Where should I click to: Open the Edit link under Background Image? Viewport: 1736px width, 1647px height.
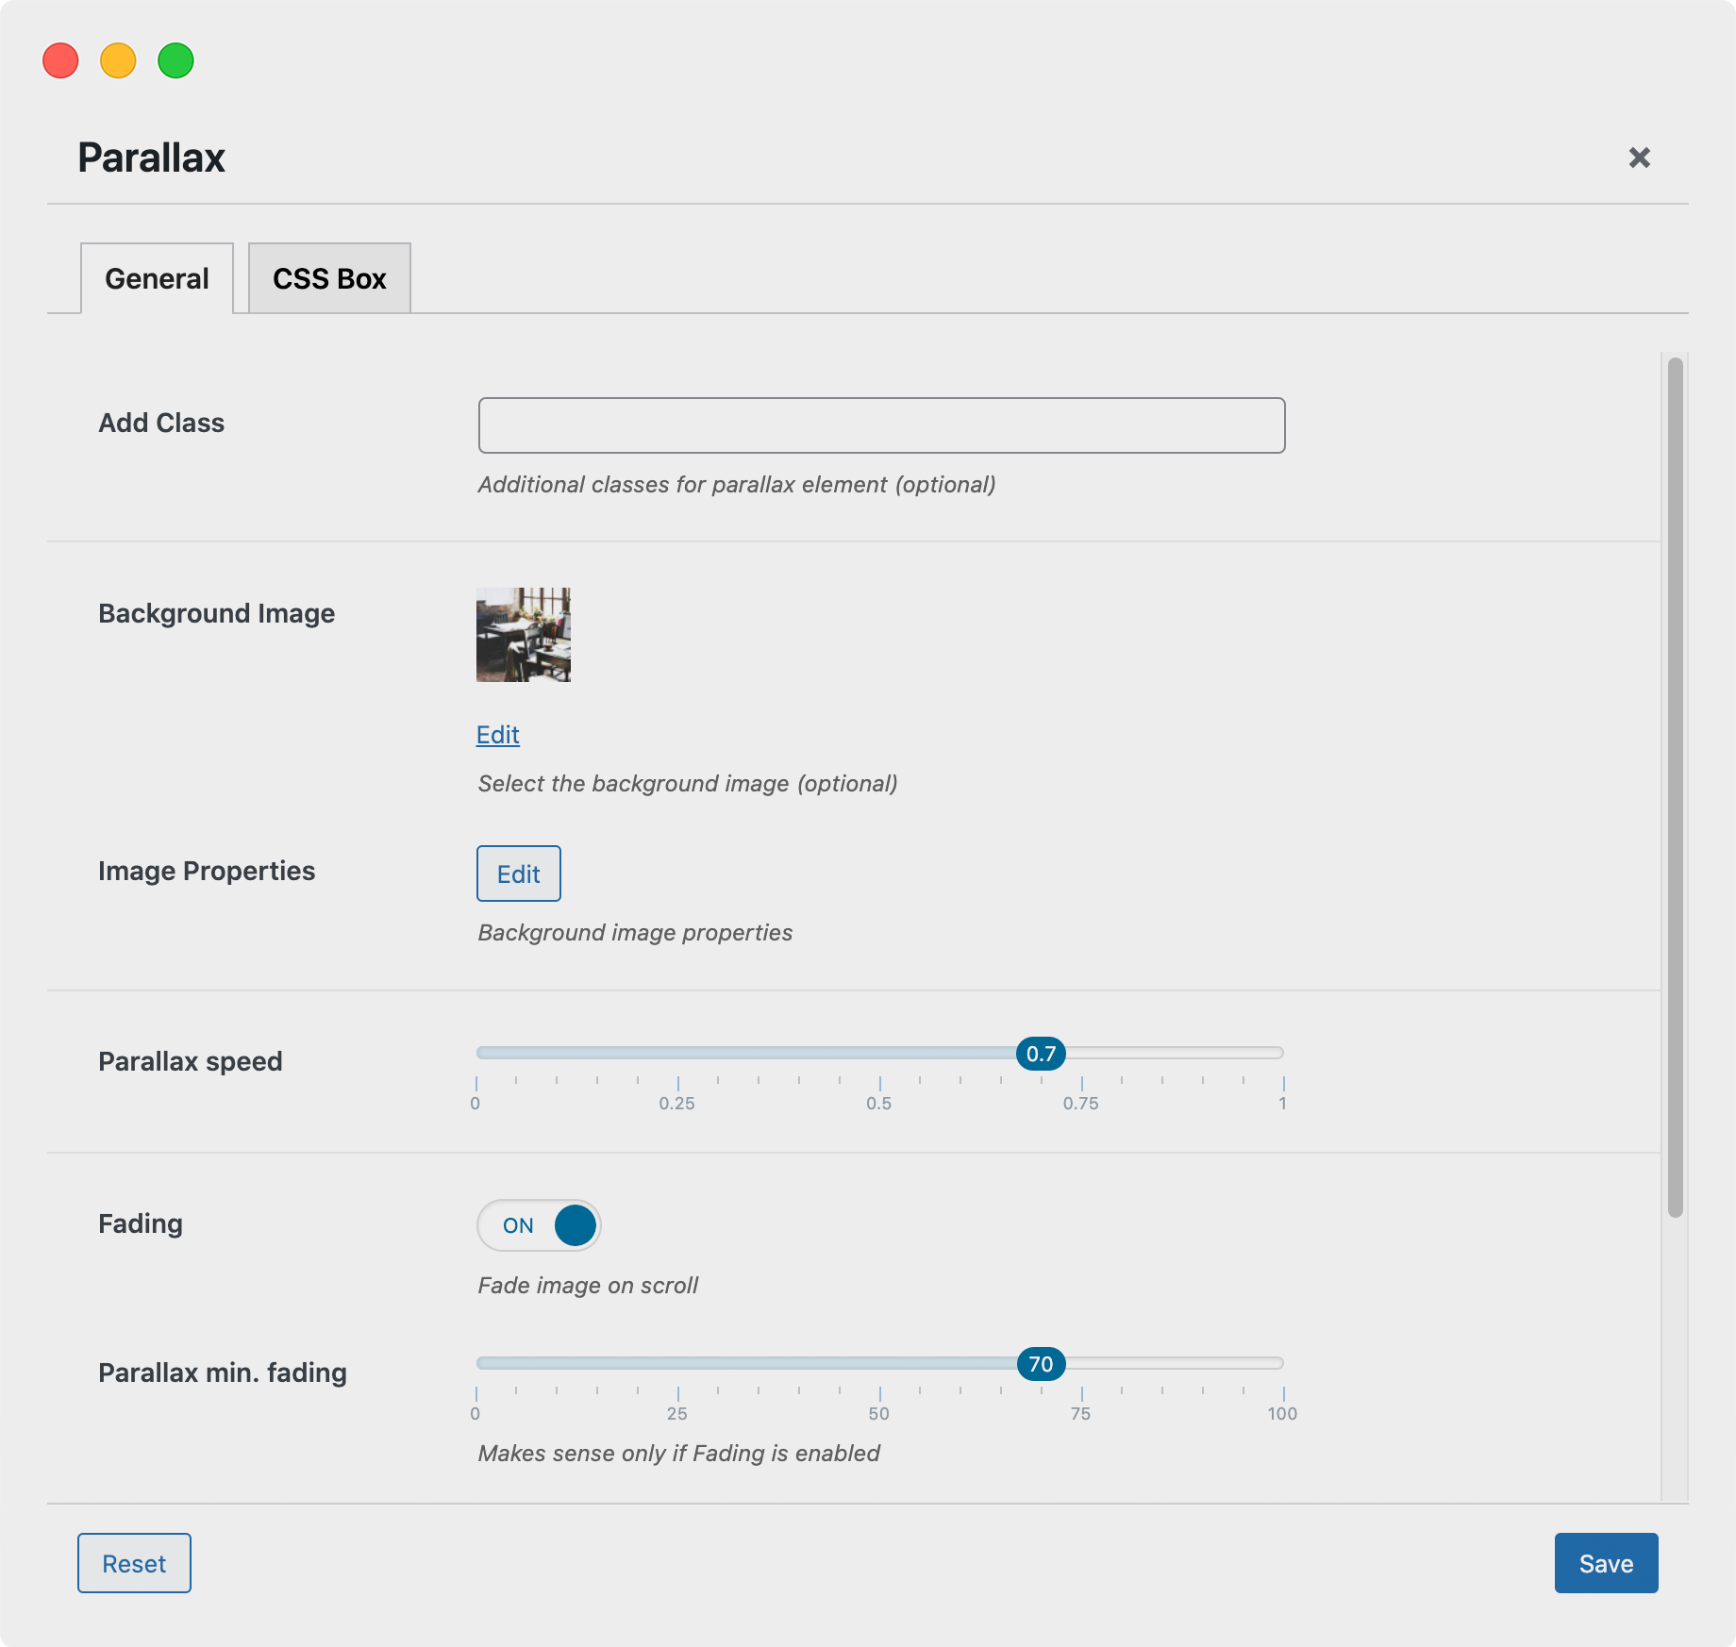[497, 735]
